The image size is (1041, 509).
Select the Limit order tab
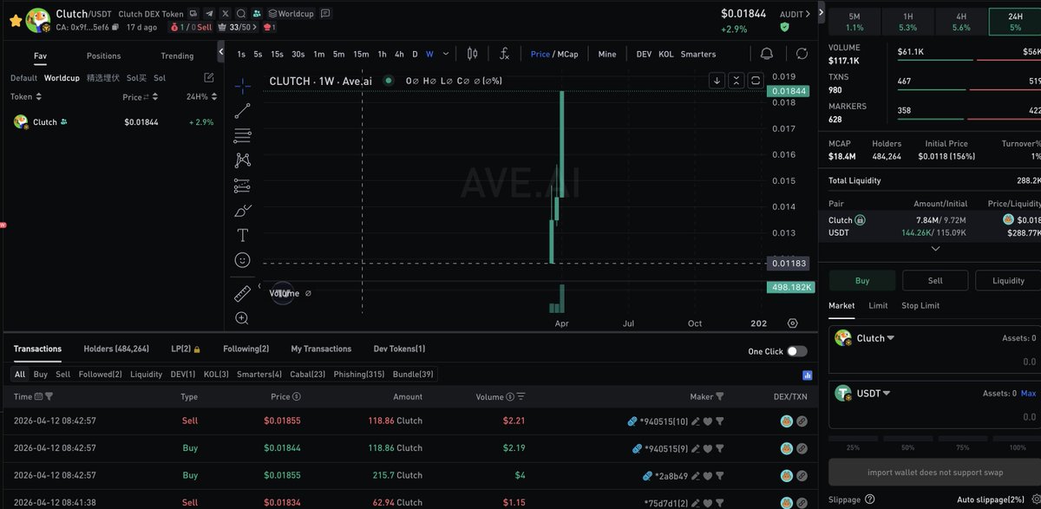click(878, 305)
